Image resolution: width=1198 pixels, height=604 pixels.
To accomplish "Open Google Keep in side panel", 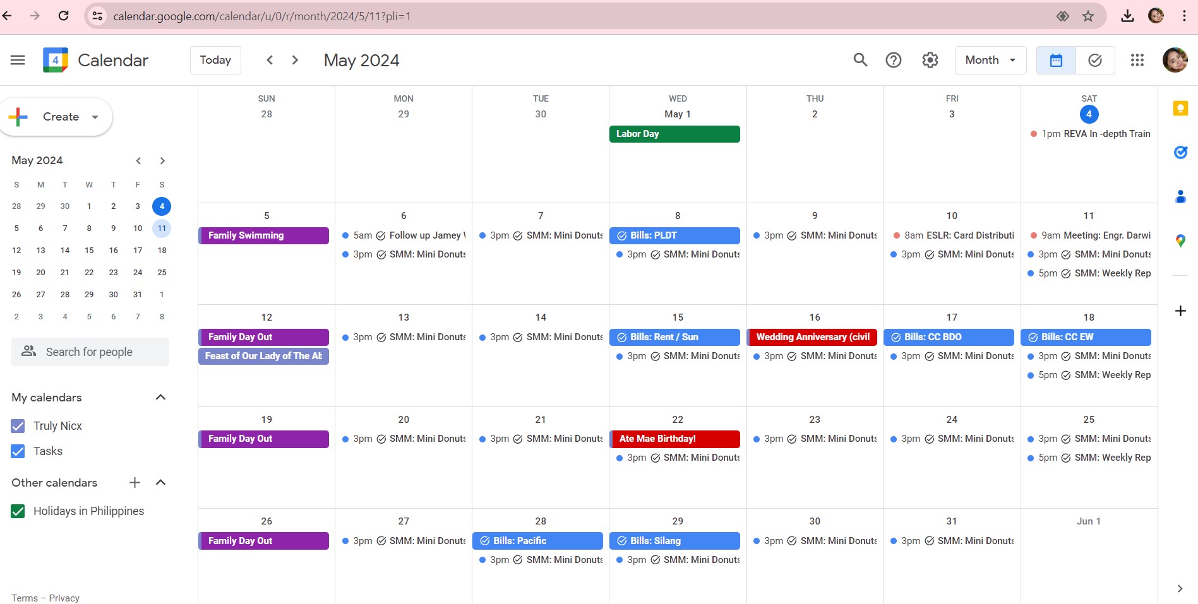I will pyautogui.click(x=1180, y=109).
